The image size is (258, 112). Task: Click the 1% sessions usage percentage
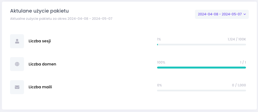tap(159, 39)
